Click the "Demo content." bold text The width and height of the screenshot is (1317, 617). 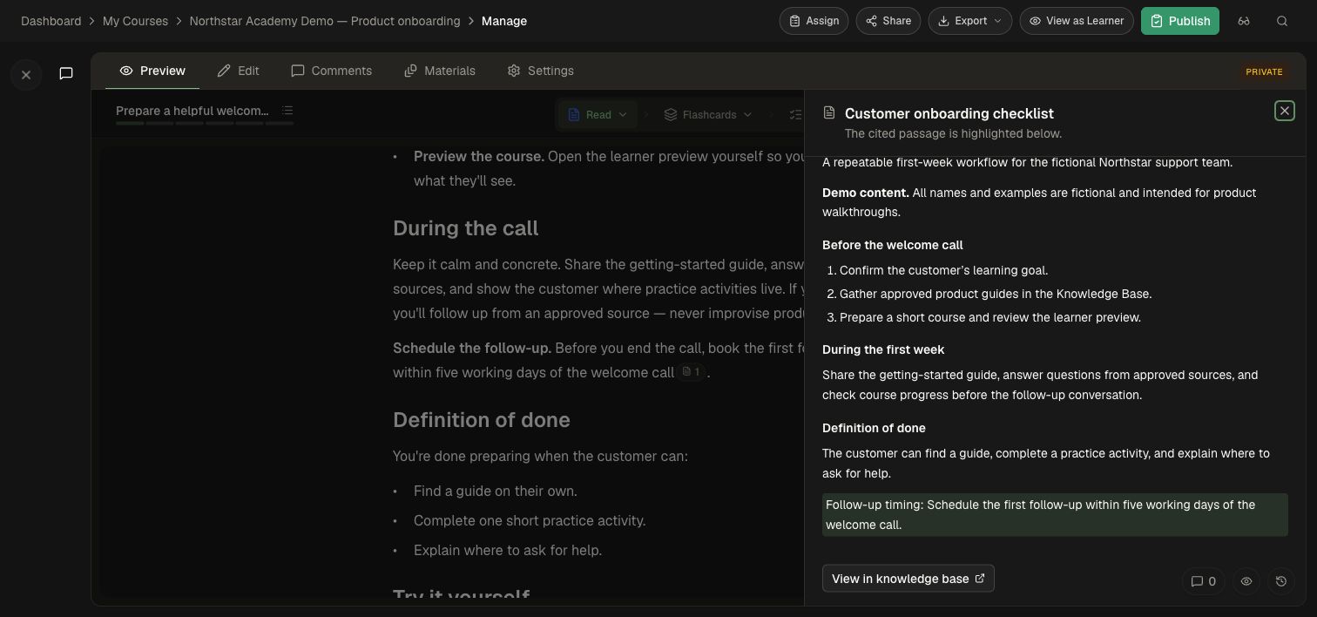click(x=866, y=193)
